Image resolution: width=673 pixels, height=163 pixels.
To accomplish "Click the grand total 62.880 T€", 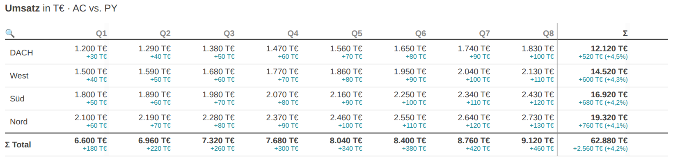I will coord(609,141).
